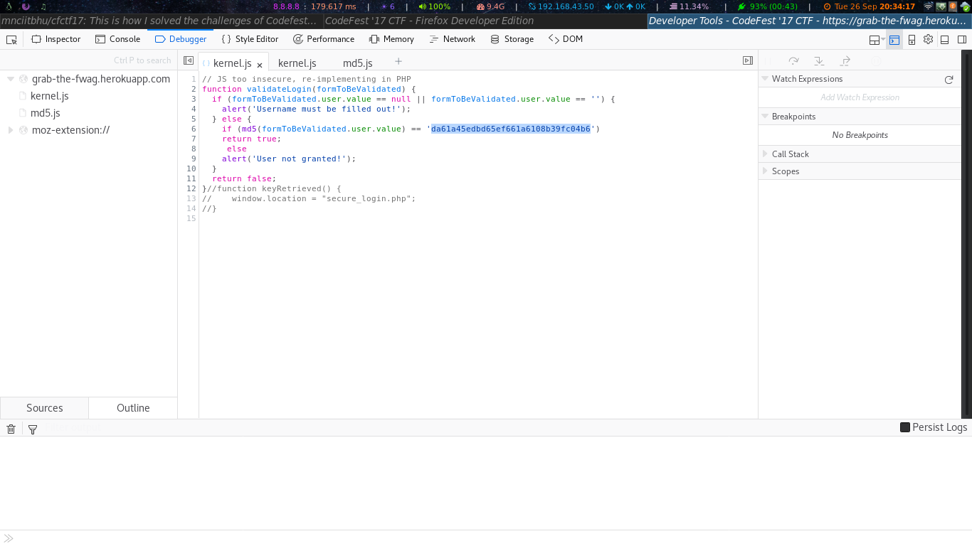Click the Step In debugger icon
972x546 pixels.
819,61
